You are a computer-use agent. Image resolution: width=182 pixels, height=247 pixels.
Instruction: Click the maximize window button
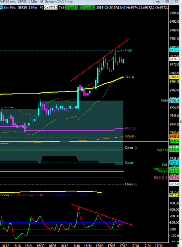pyautogui.click(x=167, y=2)
